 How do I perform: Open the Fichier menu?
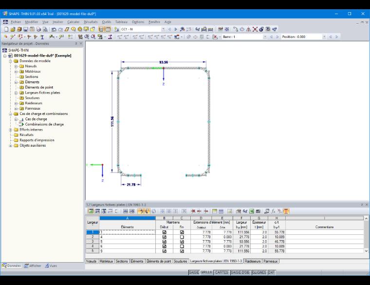point(16,22)
